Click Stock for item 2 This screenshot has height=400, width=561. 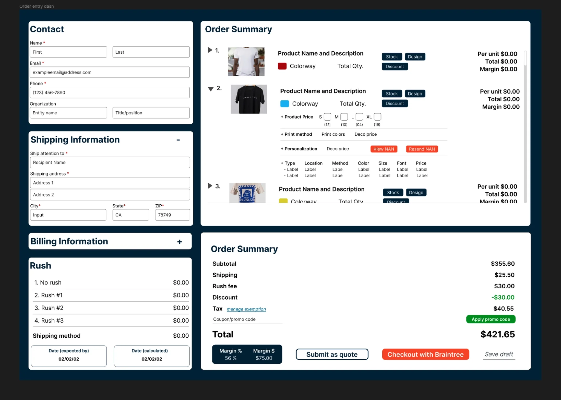click(x=392, y=94)
